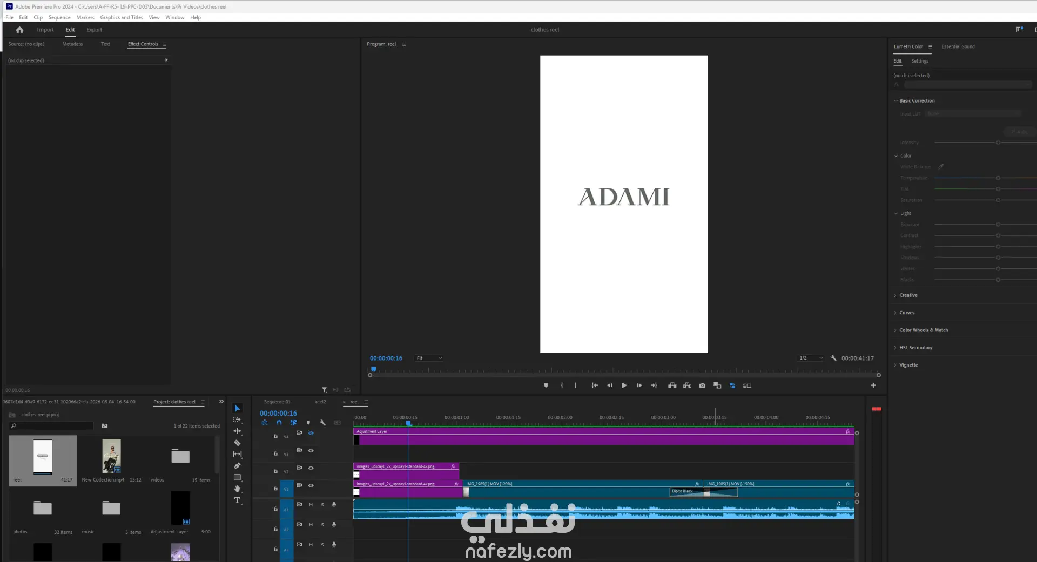The width and height of the screenshot is (1037, 562).
Task: Show hidden panels with double chevron
Action: tap(221, 402)
